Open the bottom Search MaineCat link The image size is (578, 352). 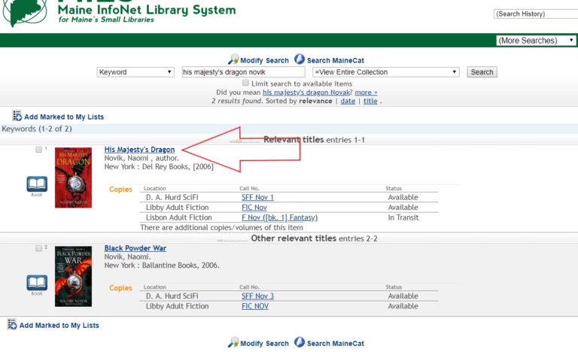(336, 344)
